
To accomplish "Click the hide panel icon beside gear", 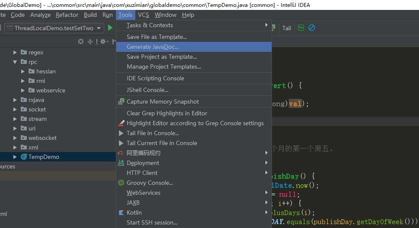I will pos(114,41).
